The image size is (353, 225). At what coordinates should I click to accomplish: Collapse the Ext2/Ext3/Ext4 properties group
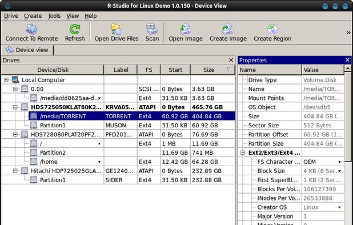tap(243, 152)
